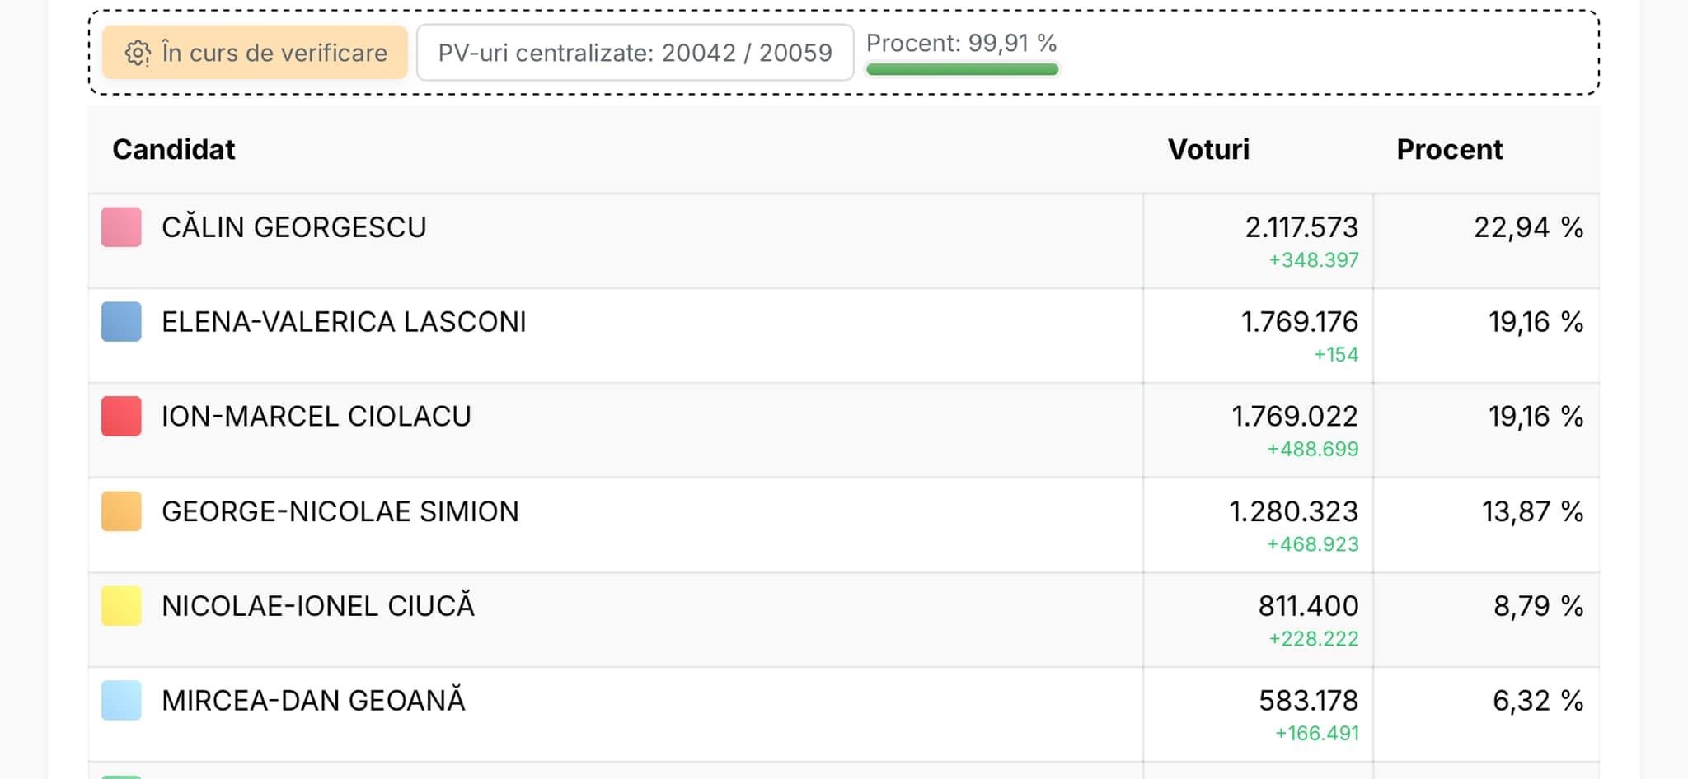The image size is (1688, 779).
Task: Select the ION-MARCEL CIOLACU row name
Action: 316,416
